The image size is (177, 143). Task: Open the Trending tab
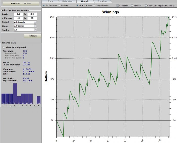(x=102, y=1)
